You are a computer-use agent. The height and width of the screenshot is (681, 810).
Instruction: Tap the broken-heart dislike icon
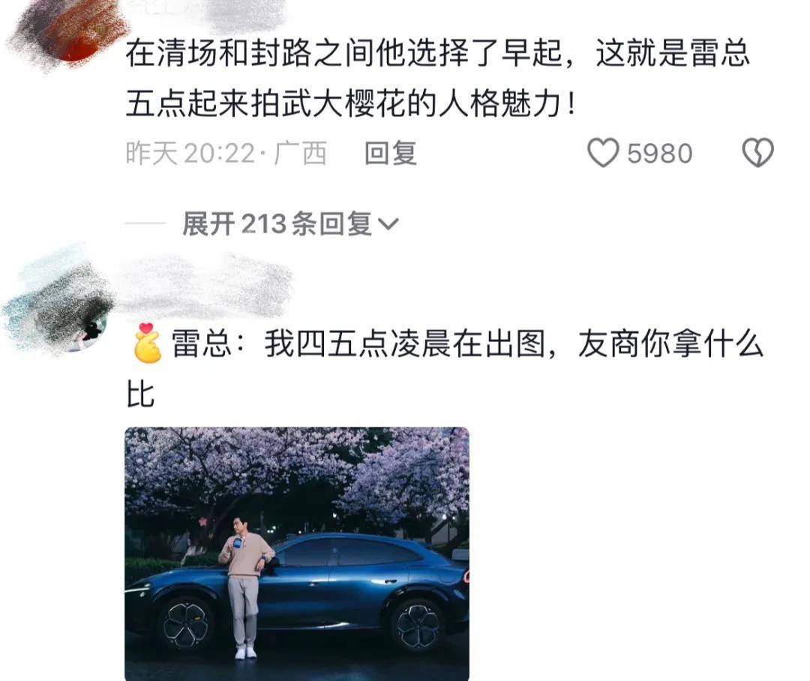click(757, 153)
